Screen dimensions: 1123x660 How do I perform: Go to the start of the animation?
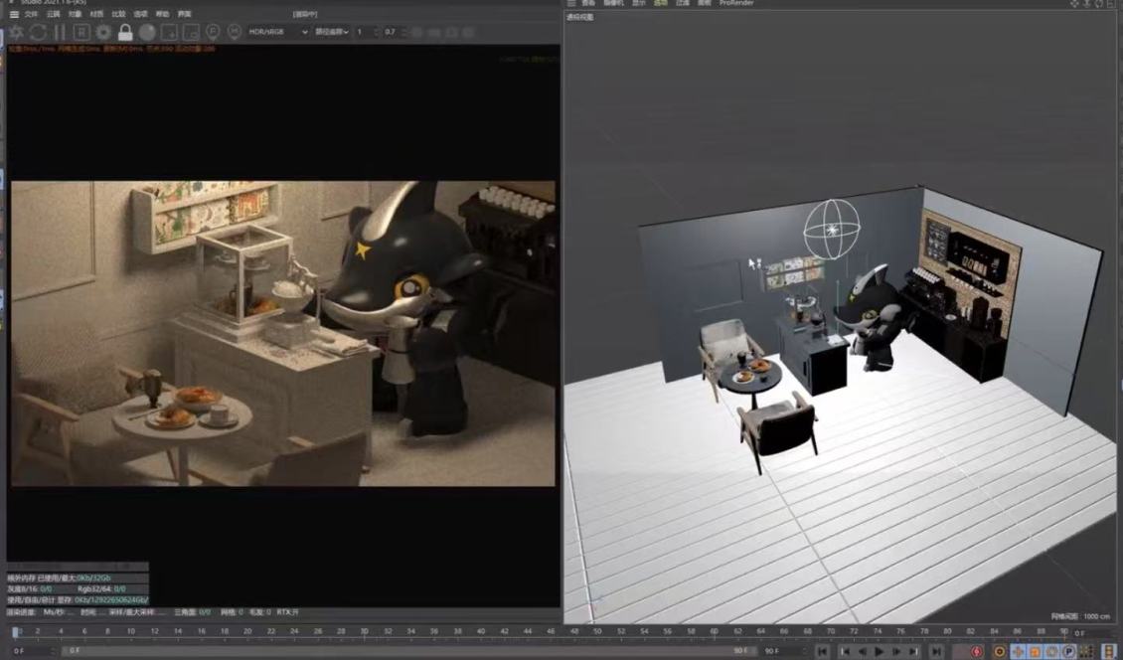click(x=824, y=651)
